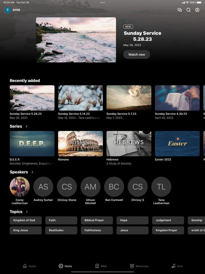Open the D.E.E.P. series thumbnail
Image resolution: width=205 pixels, height=274 pixels.
32,144
